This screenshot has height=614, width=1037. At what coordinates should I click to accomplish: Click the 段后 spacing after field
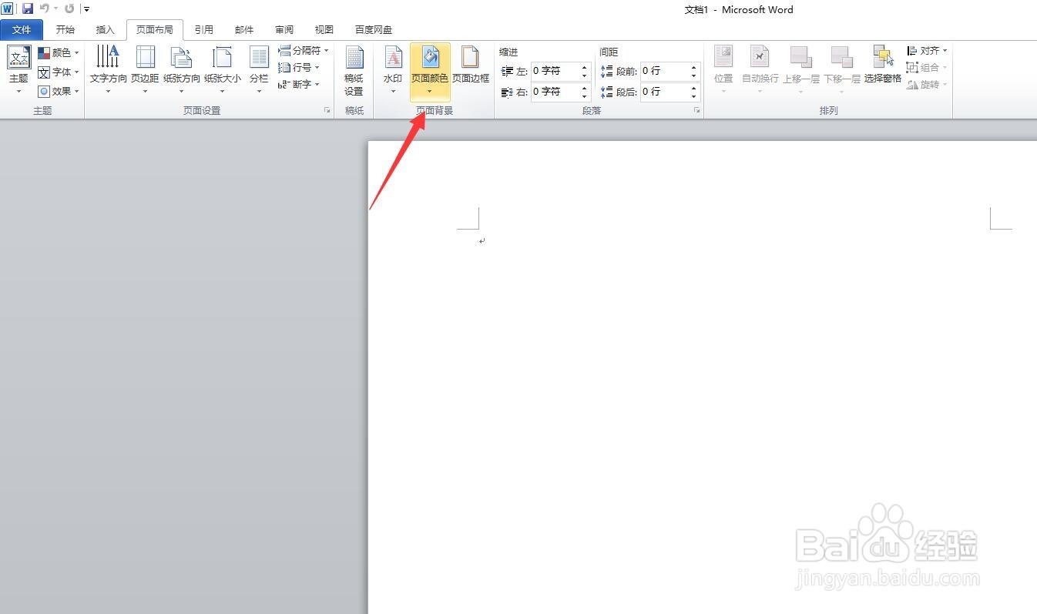pyautogui.click(x=664, y=92)
